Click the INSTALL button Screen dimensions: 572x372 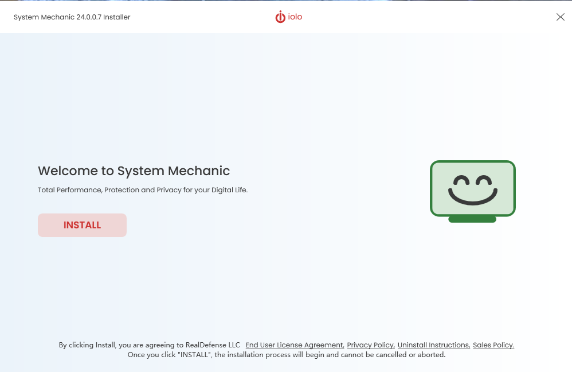pos(82,225)
